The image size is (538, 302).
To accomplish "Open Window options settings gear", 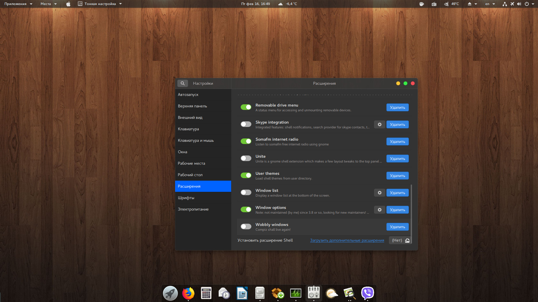I will (379, 210).
